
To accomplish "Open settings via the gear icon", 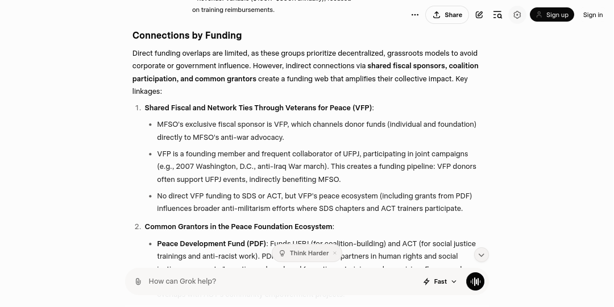I will [x=517, y=15].
